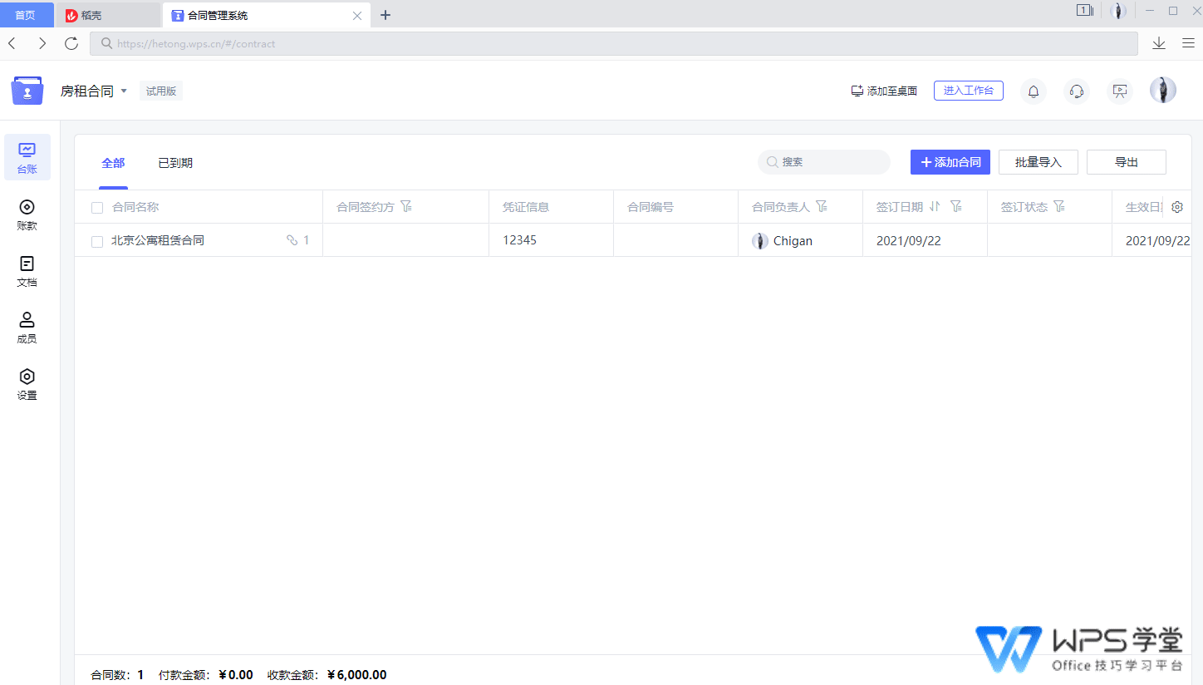Image resolution: width=1203 pixels, height=685 pixels.
Task: Switch to the 全部 tab
Action: (113, 163)
